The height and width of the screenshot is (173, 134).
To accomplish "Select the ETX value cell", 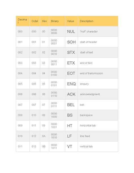I will pyautogui.click(x=72, y=63).
